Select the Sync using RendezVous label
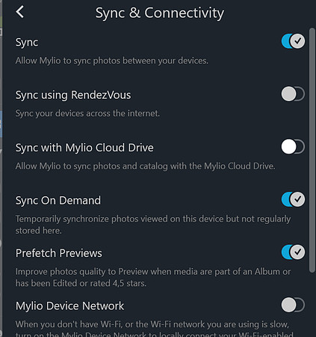This screenshot has width=316, height=337. pos(73,95)
